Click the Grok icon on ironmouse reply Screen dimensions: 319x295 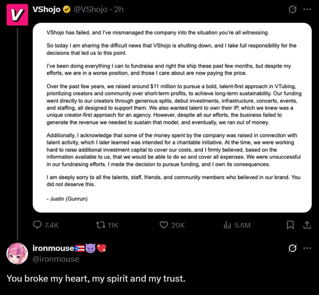(x=292, y=248)
